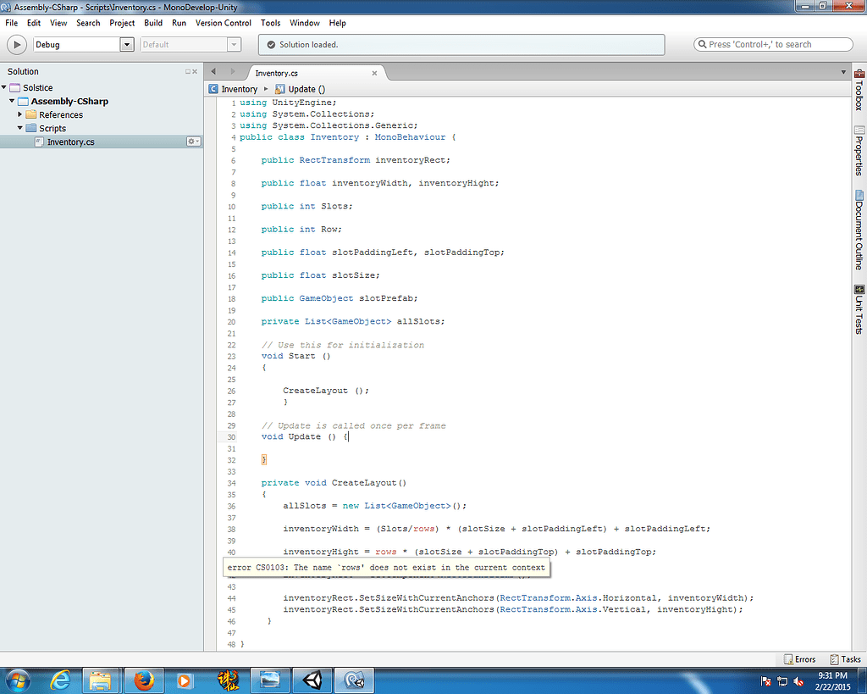Click the Inventory class breadcrumb icon
The width and height of the screenshot is (867, 694).
[214, 88]
